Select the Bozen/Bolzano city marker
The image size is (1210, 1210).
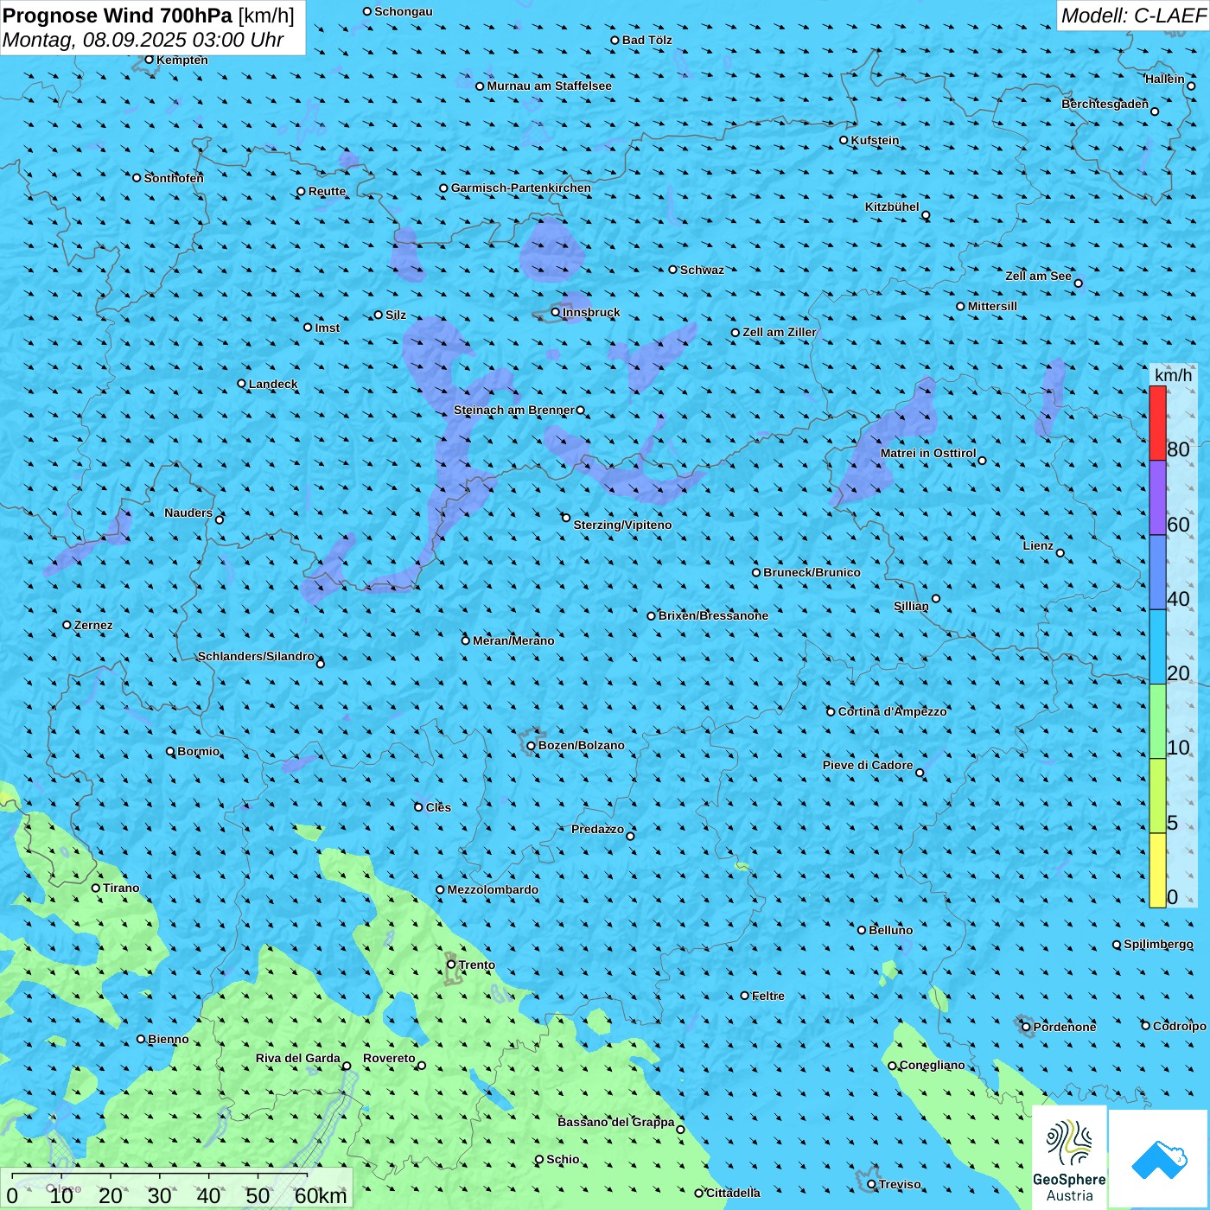(532, 746)
